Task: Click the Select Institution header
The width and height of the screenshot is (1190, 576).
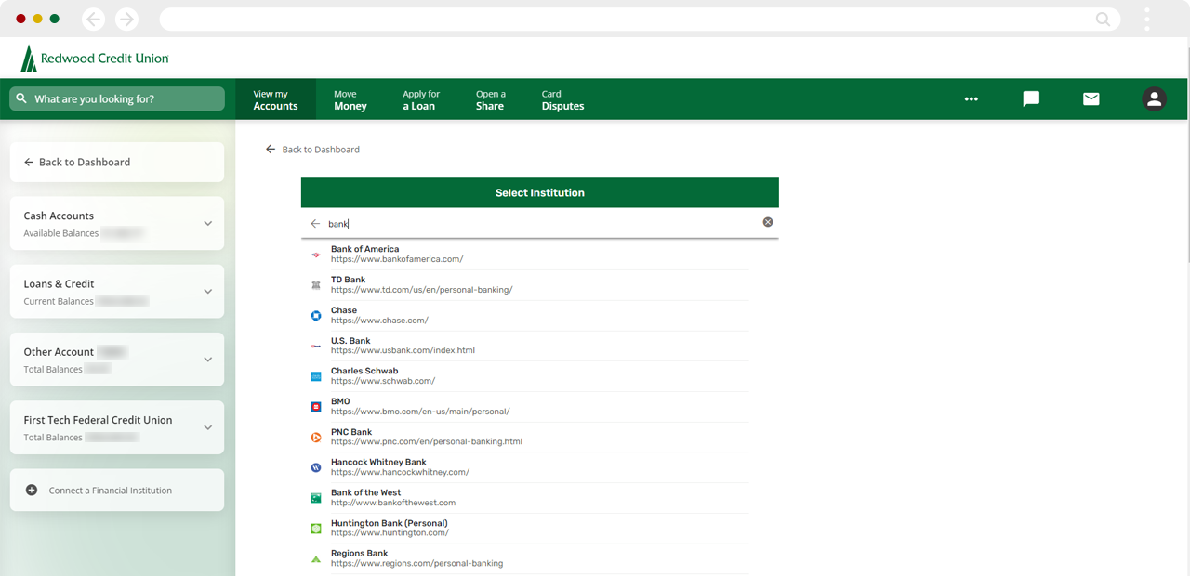Action: (540, 192)
